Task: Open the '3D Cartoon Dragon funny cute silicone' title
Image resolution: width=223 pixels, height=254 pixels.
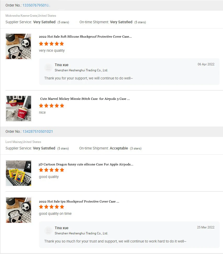Action: [x=86, y=164]
